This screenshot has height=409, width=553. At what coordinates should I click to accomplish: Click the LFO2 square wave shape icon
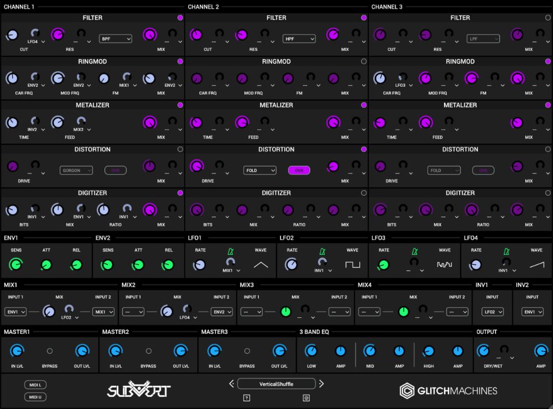(352, 265)
